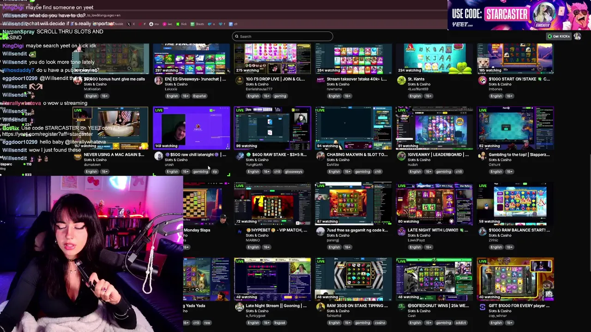This screenshot has width=591, height=332.
Task: Open the 59 watching Zirinic stream thumbnail
Action: pos(515,203)
